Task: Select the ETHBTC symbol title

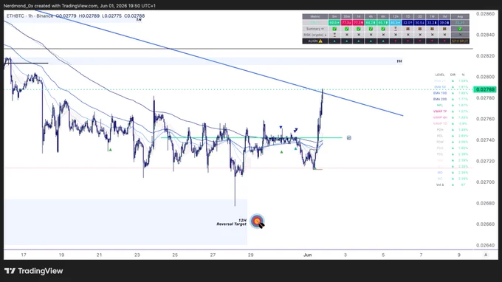Action: tap(16, 16)
